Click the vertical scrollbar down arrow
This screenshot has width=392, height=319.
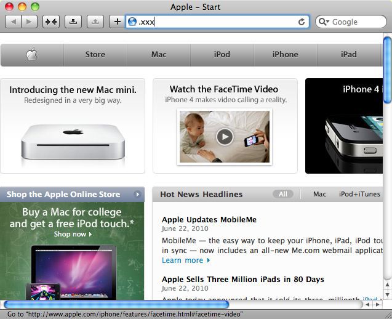[387, 295]
